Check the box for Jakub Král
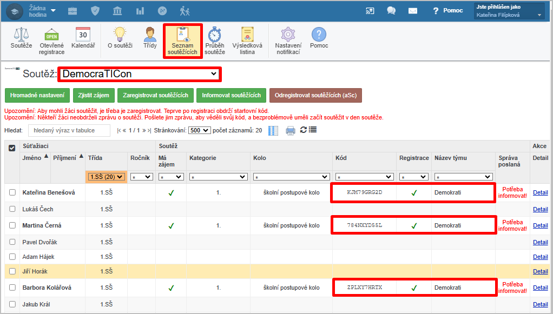Viewport: 553px width, 314px height. 12,304
